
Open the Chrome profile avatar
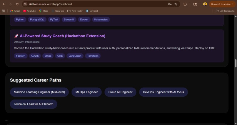point(205,4)
